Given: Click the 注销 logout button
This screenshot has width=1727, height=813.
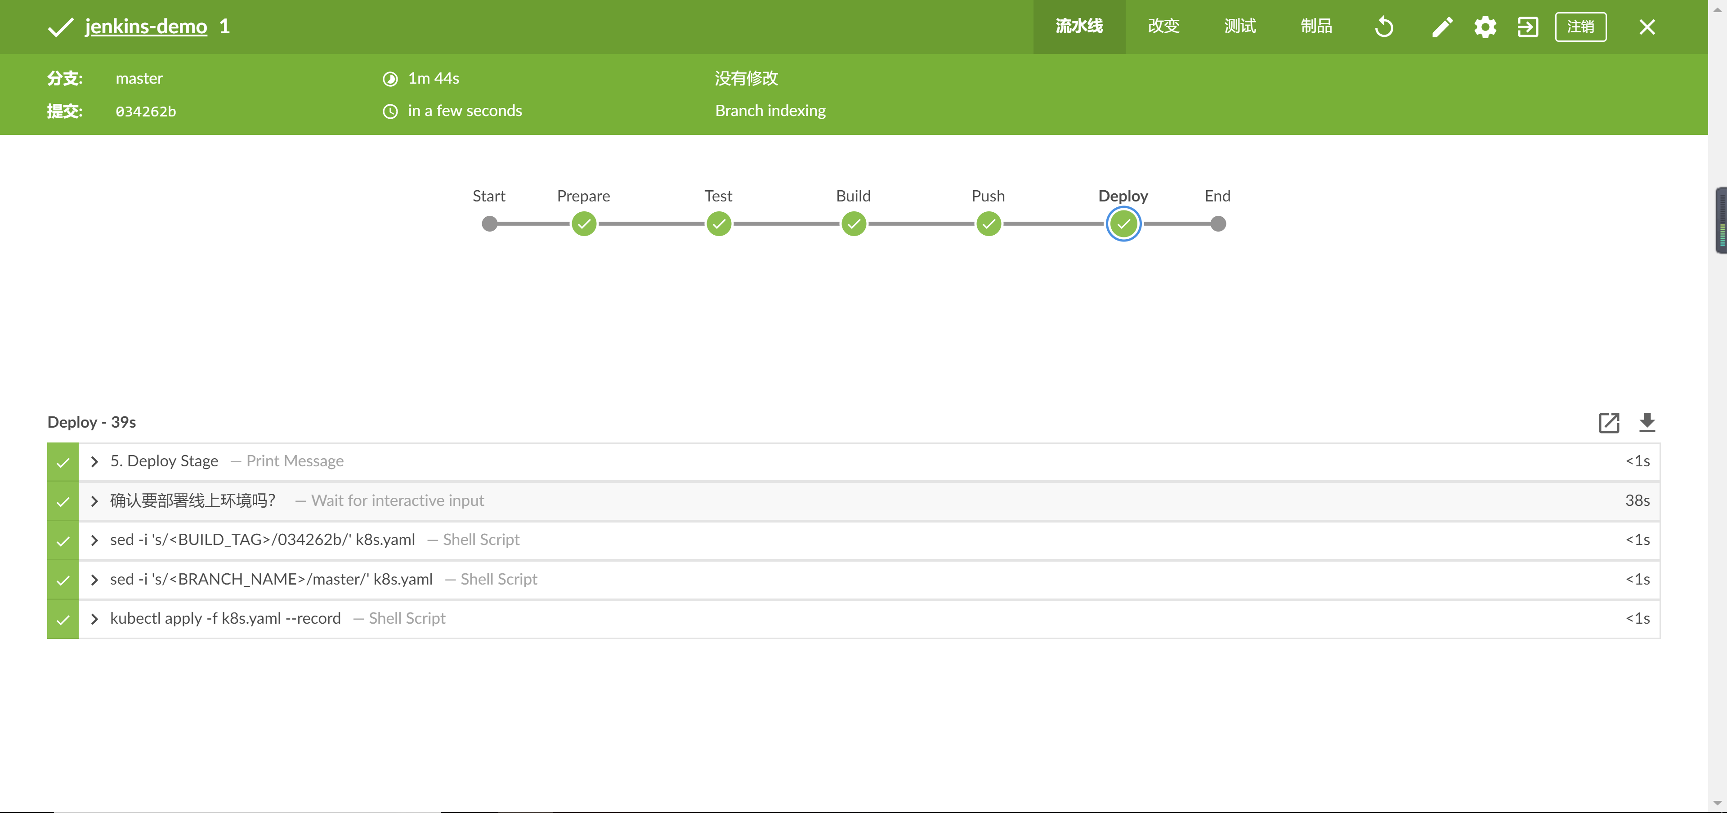Looking at the screenshot, I should [x=1580, y=27].
